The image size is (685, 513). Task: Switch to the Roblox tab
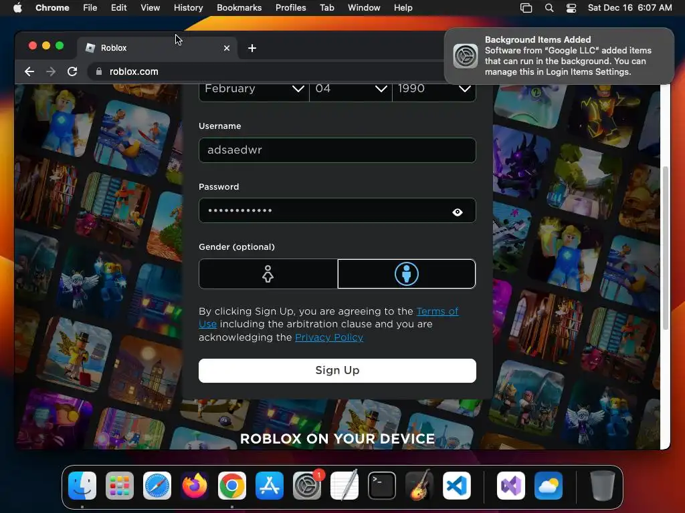click(x=157, y=48)
